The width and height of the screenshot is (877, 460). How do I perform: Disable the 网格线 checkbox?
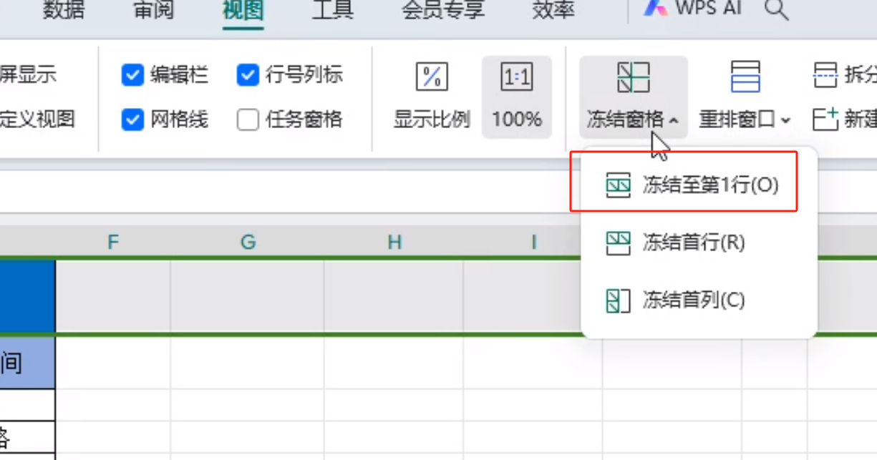(133, 119)
